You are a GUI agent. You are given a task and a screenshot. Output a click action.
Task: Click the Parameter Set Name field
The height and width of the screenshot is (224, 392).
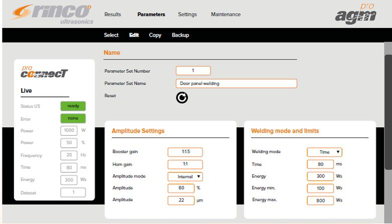tap(237, 84)
